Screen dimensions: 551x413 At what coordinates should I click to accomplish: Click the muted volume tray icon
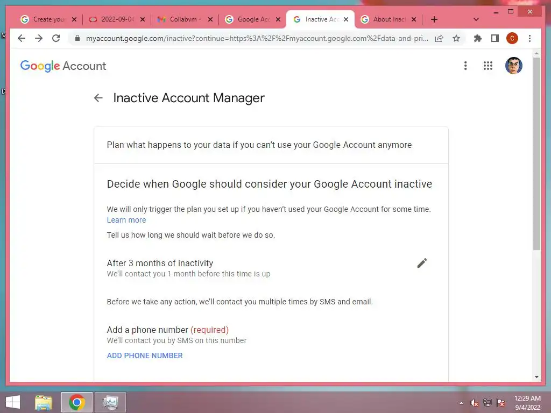coord(474,403)
